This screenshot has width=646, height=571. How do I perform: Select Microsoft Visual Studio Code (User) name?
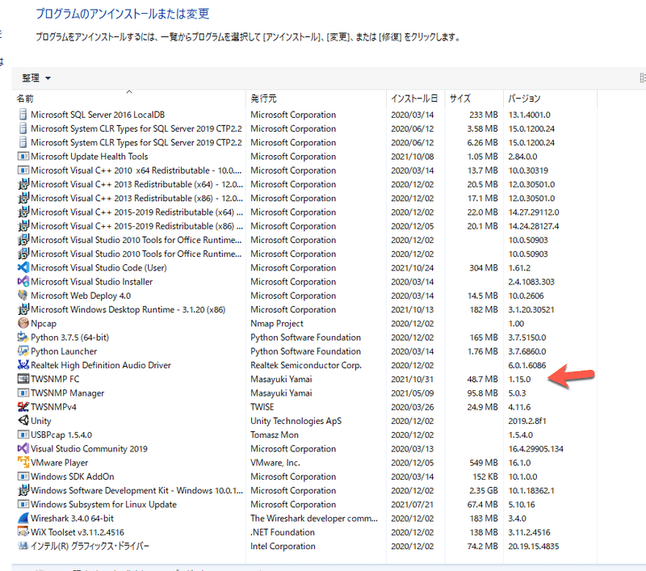pos(99,268)
